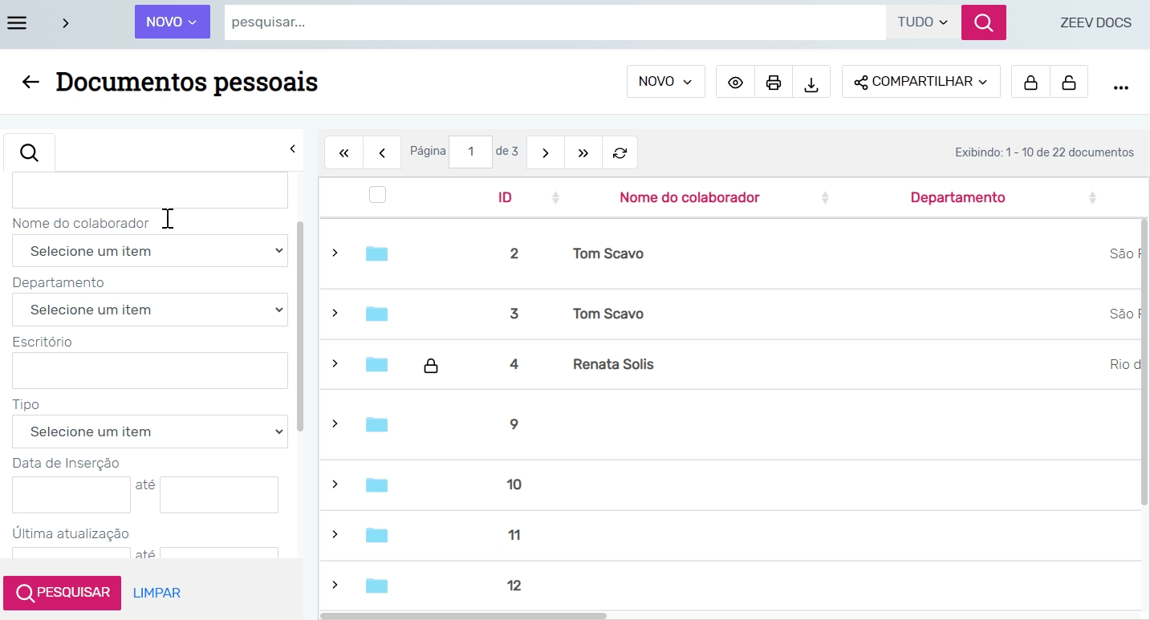Open the hamburger main menu
The width and height of the screenshot is (1150, 620).
point(17,22)
